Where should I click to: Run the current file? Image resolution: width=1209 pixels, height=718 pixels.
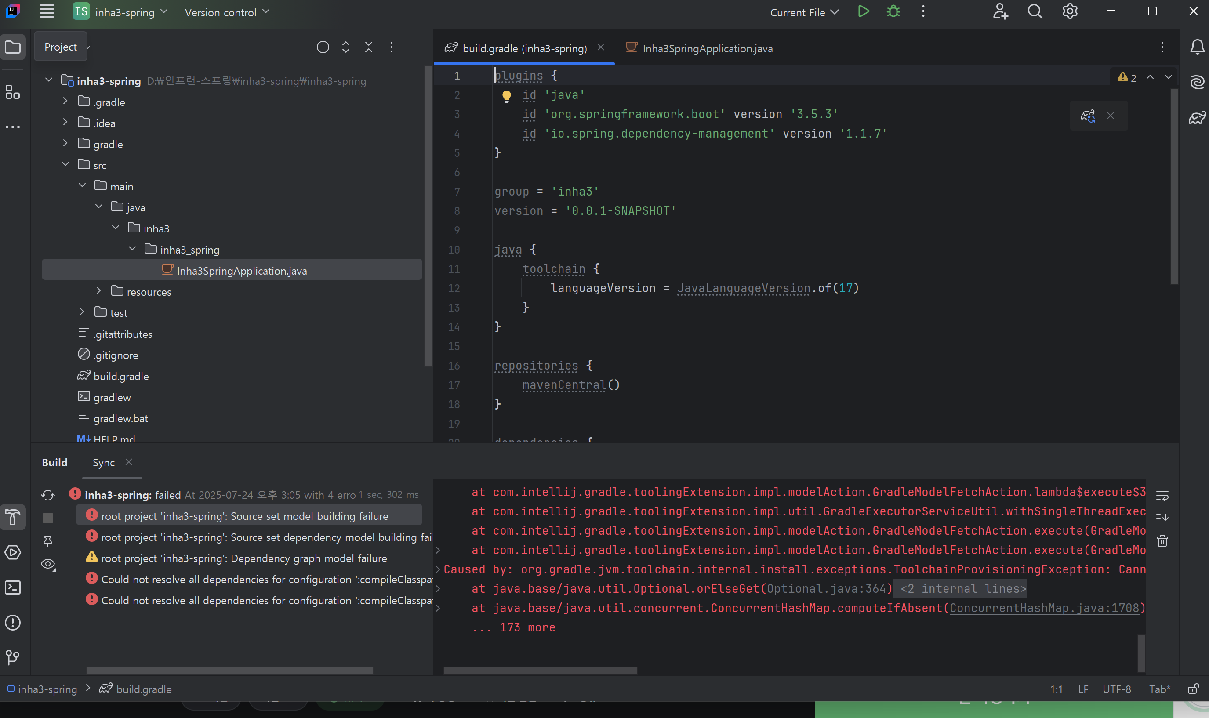click(864, 11)
